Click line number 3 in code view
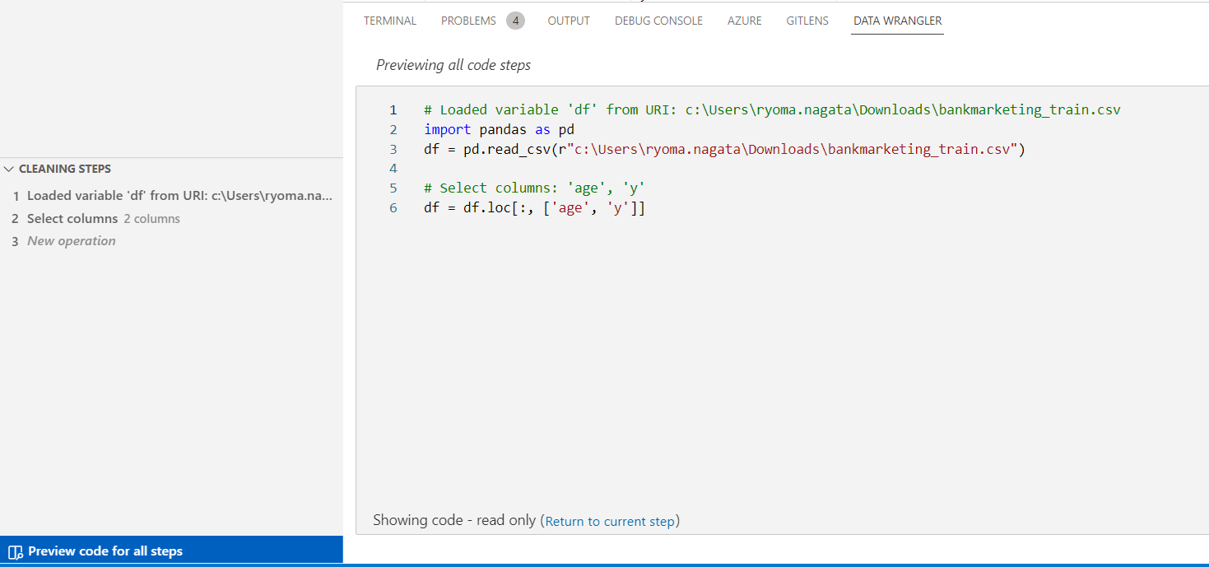Viewport: 1209px width, 567px height. point(393,149)
